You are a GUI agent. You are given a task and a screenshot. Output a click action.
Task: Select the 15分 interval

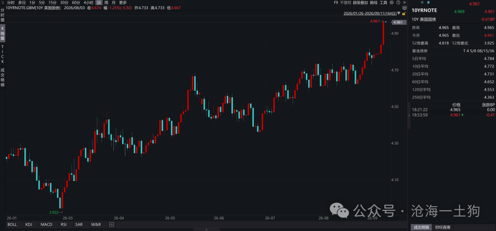click(x=52, y=3)
